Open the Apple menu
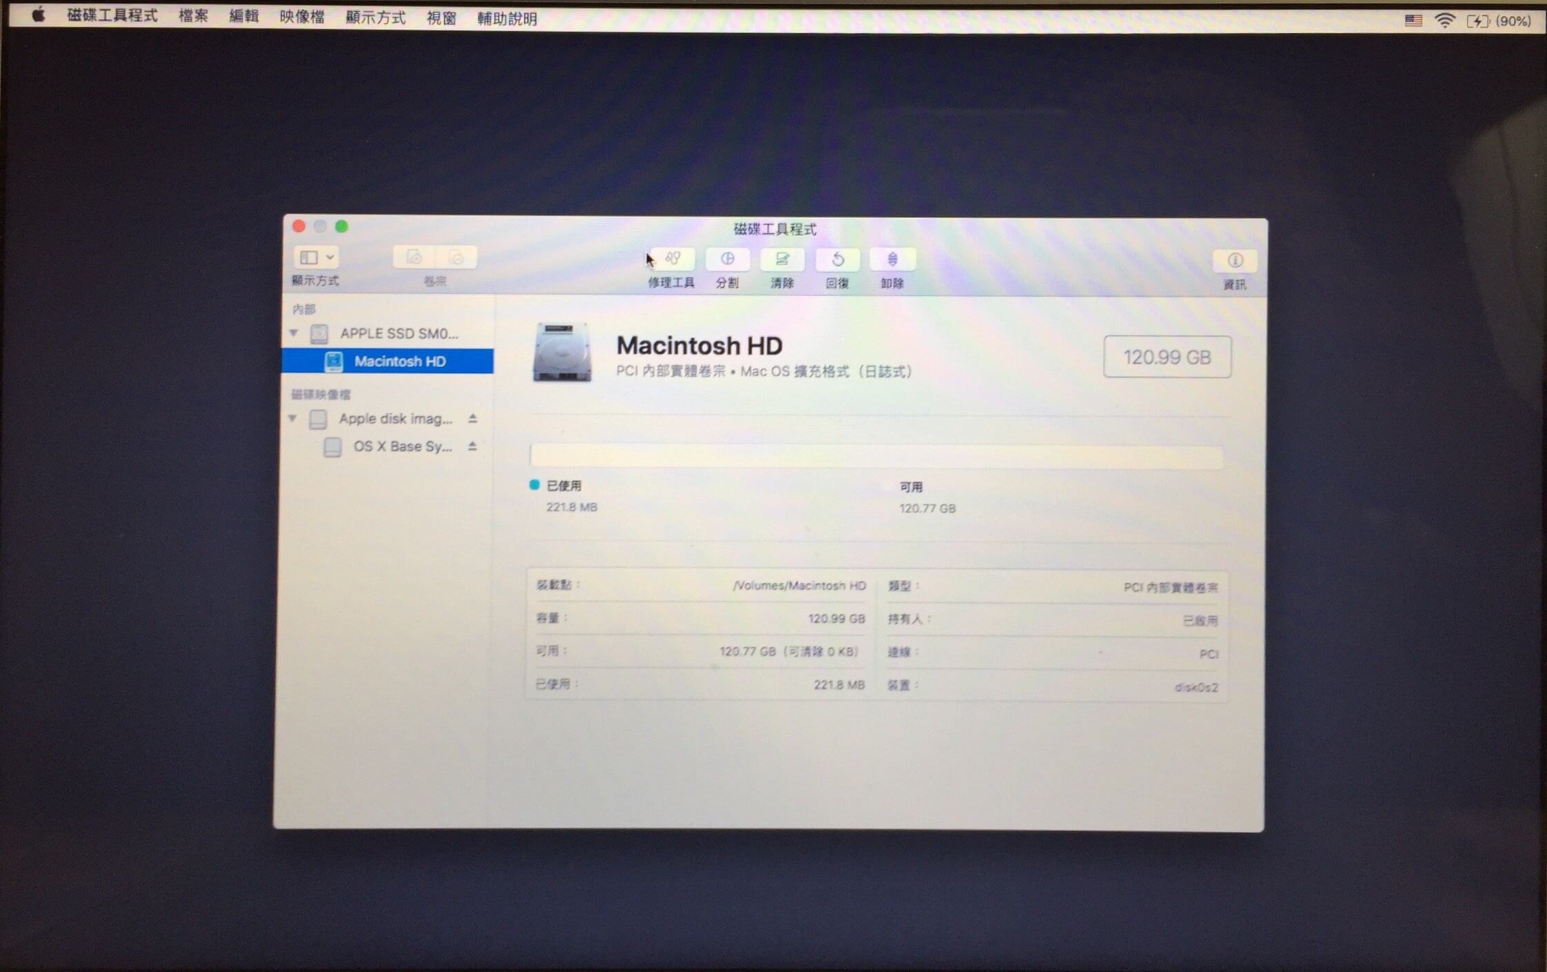Viewport: 1547px width, 972px height. [38, 15]
